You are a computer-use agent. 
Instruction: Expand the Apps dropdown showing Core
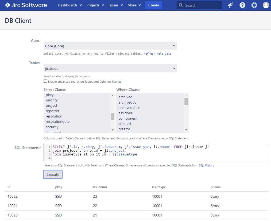(110, 46)
